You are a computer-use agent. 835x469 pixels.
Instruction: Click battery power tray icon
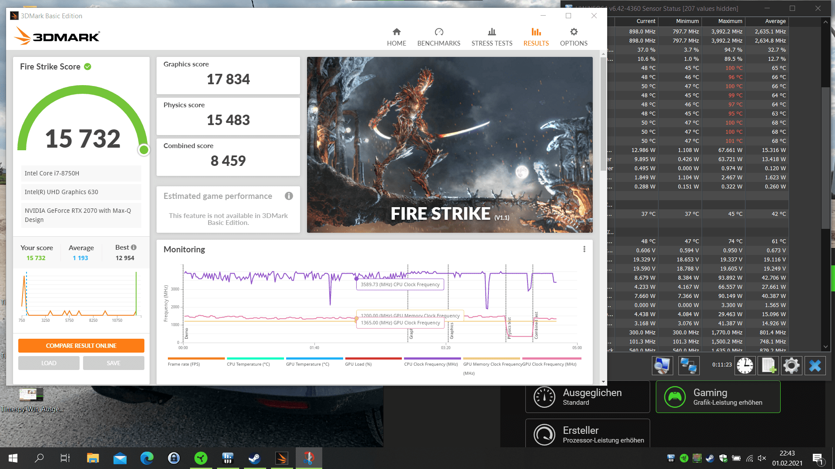click(736, 458)
